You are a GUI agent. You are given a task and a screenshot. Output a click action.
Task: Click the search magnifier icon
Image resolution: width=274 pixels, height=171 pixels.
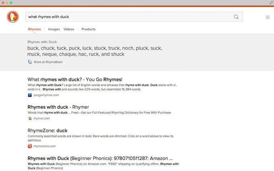coord(236,17)
